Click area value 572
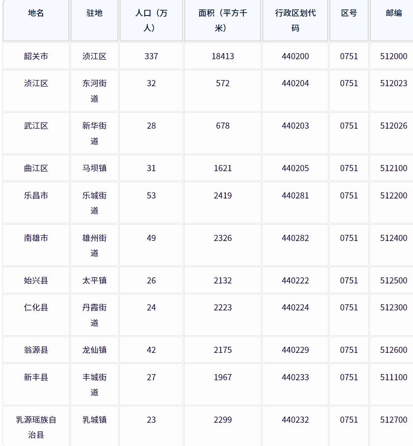 (x=223, y=83)
